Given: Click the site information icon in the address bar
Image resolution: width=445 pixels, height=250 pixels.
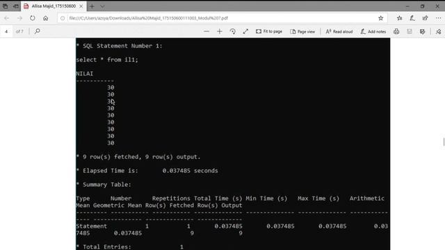Looking at the screenshot, I should (63, 18).
